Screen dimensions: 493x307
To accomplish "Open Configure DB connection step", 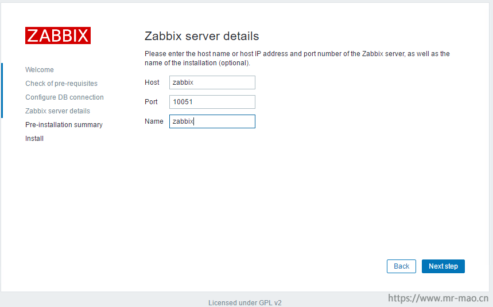I will point(64,97).
